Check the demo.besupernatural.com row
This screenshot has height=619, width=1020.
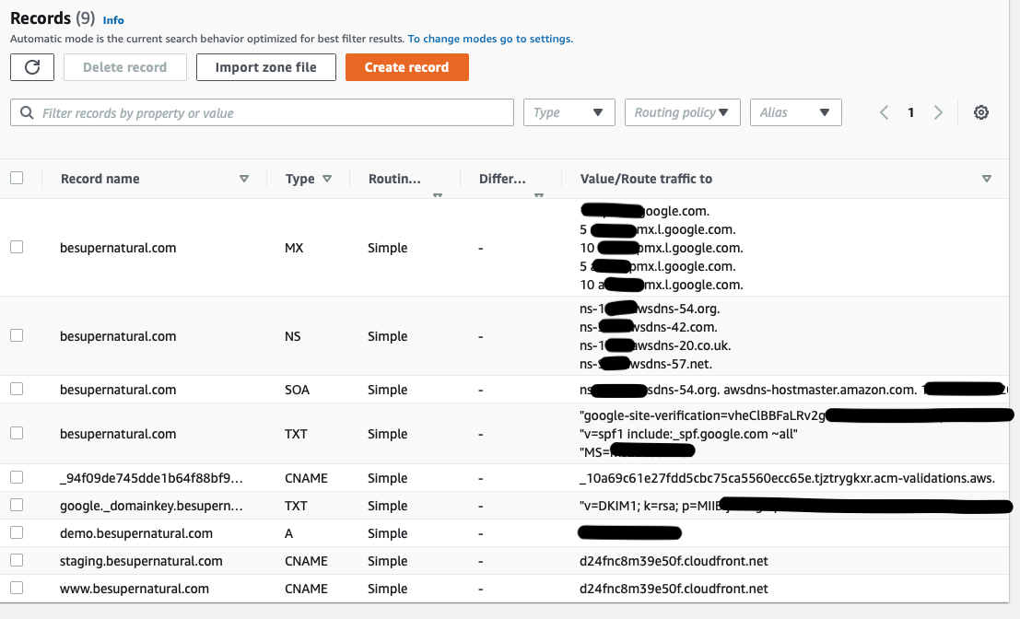coord(17,532)
